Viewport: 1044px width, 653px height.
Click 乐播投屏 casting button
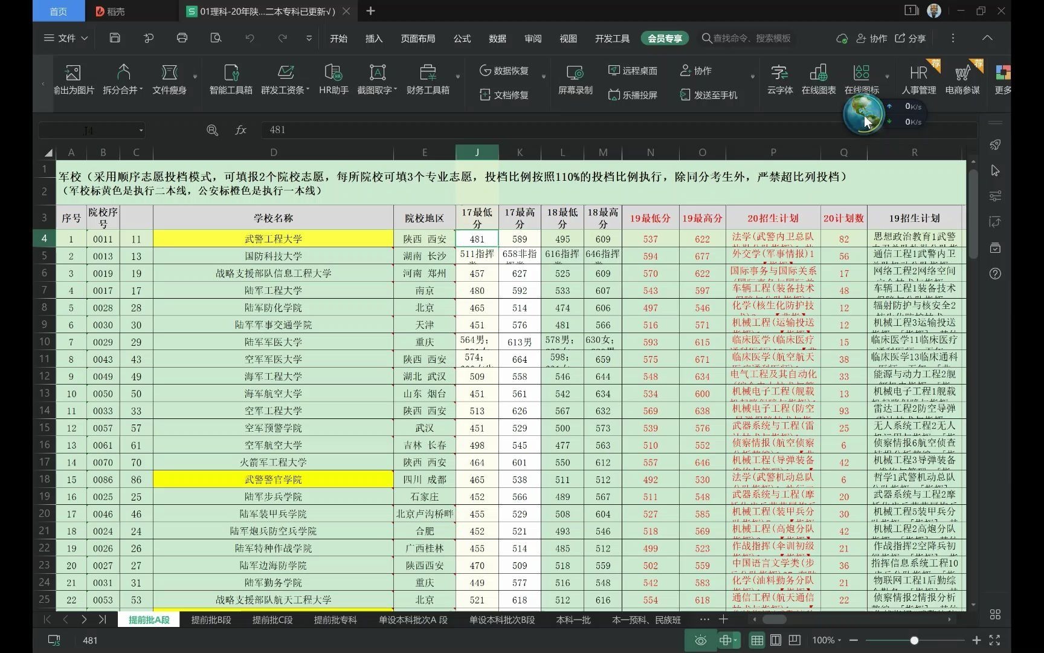tap(633, 95)
